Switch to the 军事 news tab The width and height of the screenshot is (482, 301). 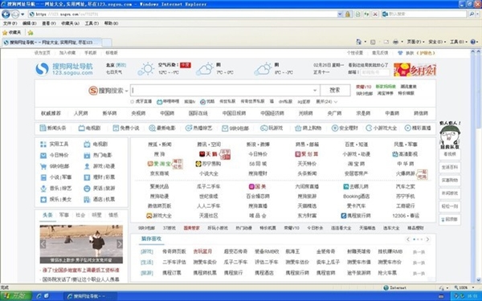coord(64,215)
